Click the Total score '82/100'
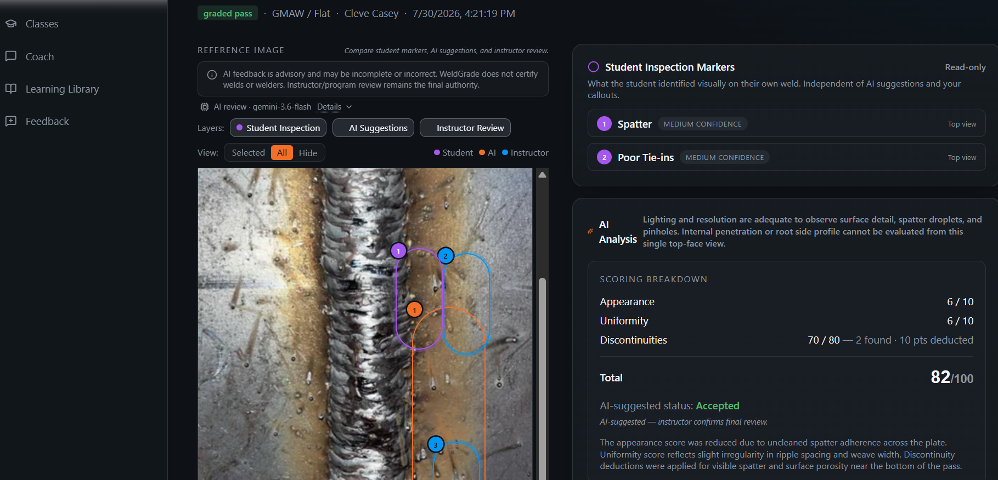The height and width of the screenshot is (480, 998). tap(952, 378)
